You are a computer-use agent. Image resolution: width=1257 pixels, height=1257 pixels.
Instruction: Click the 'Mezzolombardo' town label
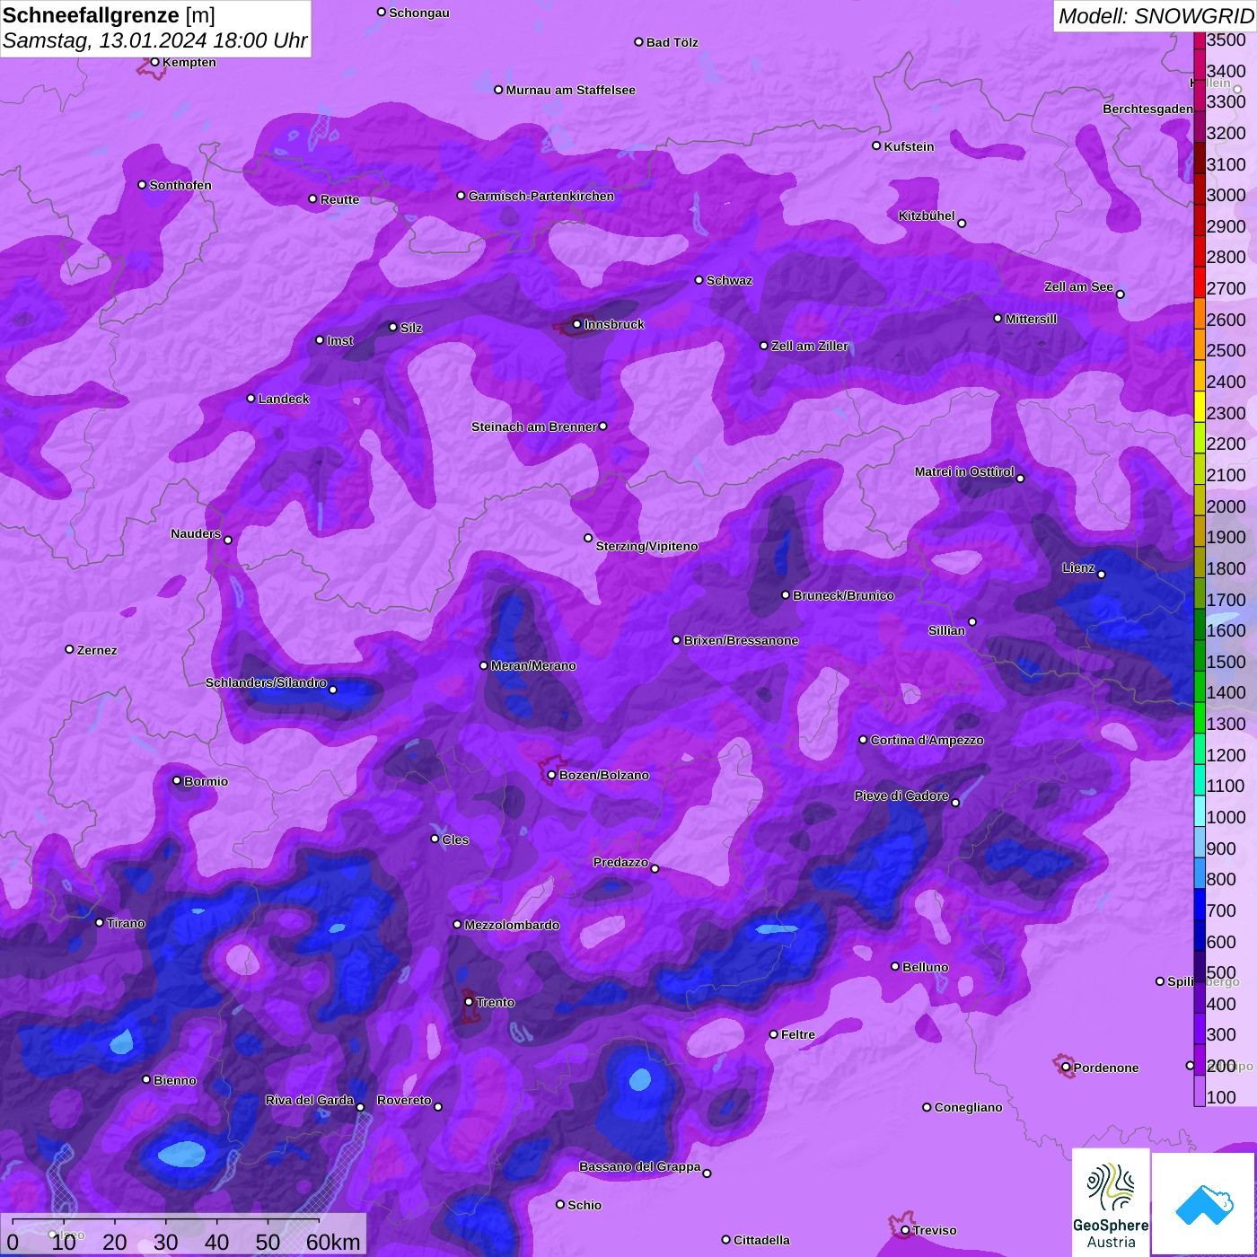point(512,925)
